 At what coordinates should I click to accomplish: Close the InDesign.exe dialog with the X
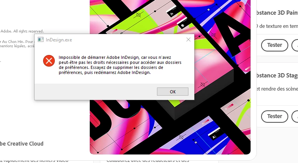(188, 39)
